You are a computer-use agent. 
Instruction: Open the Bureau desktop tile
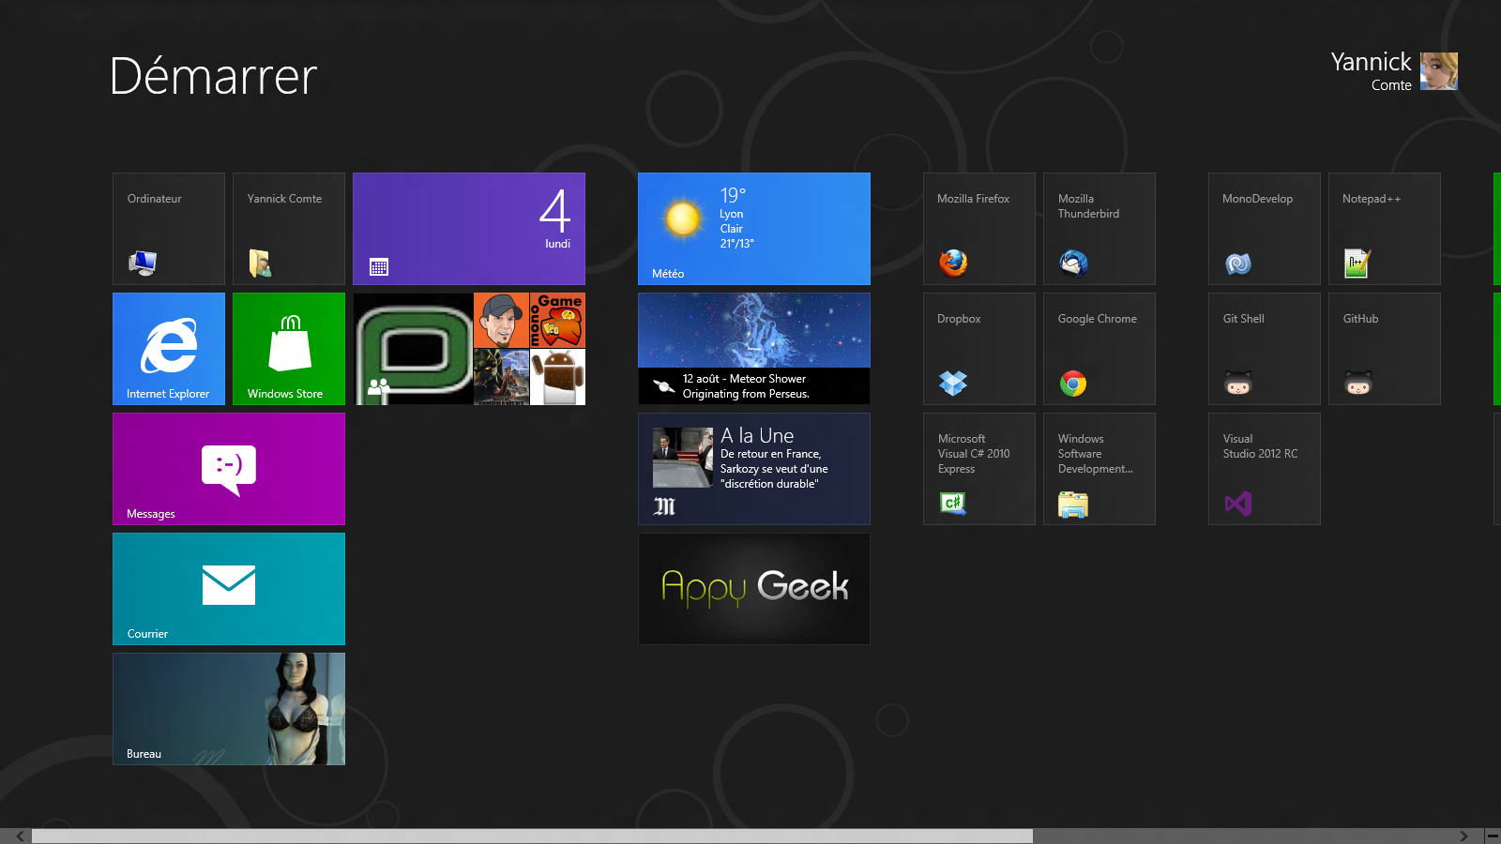coord(229,709)
